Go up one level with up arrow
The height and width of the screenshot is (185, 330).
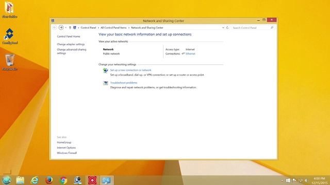pos(70,28)
